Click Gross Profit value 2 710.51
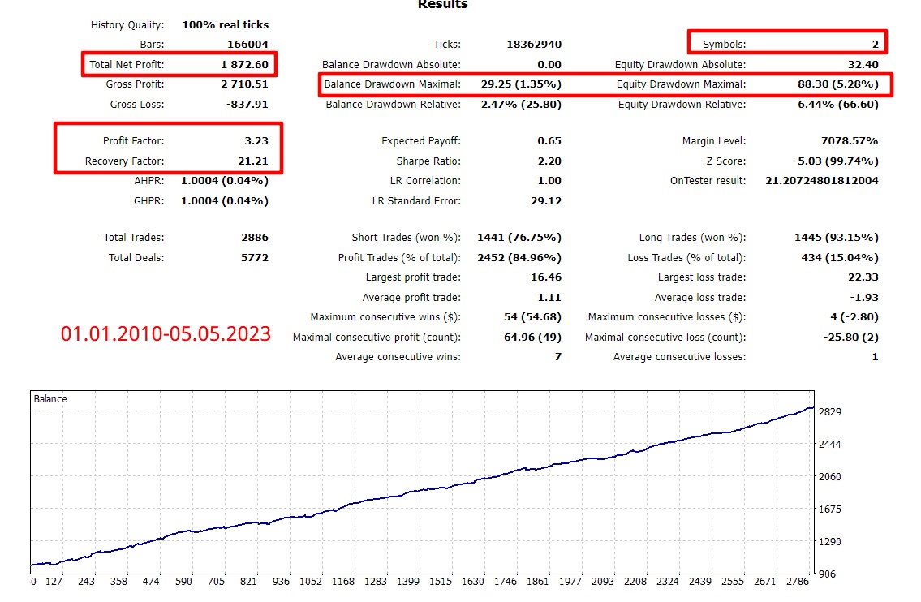The image size is (921, 602). [244, 84]
